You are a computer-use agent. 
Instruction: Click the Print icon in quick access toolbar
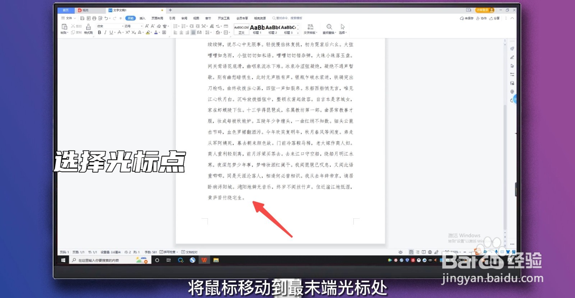(x=94, y=18)
